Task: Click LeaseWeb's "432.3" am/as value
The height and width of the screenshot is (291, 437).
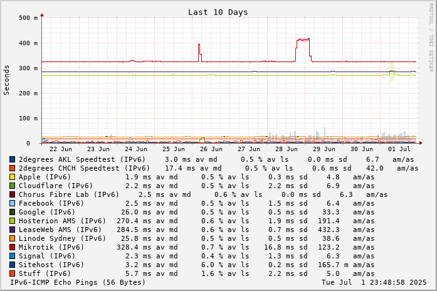Action: (329, 230)
